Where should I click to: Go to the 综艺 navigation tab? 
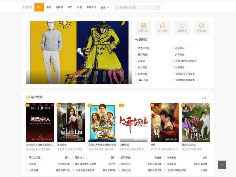(70, 7)
